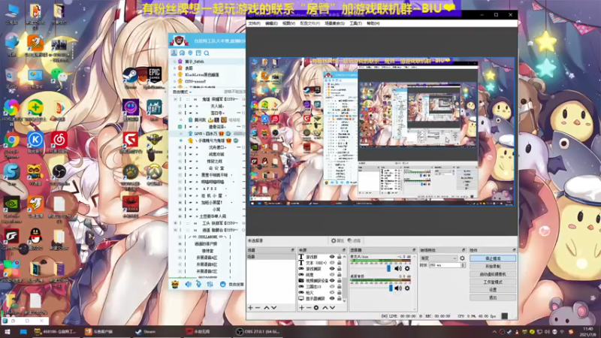
Task: Open Google Chrome desktop shortcut
Action: click(x=11, y=143)
